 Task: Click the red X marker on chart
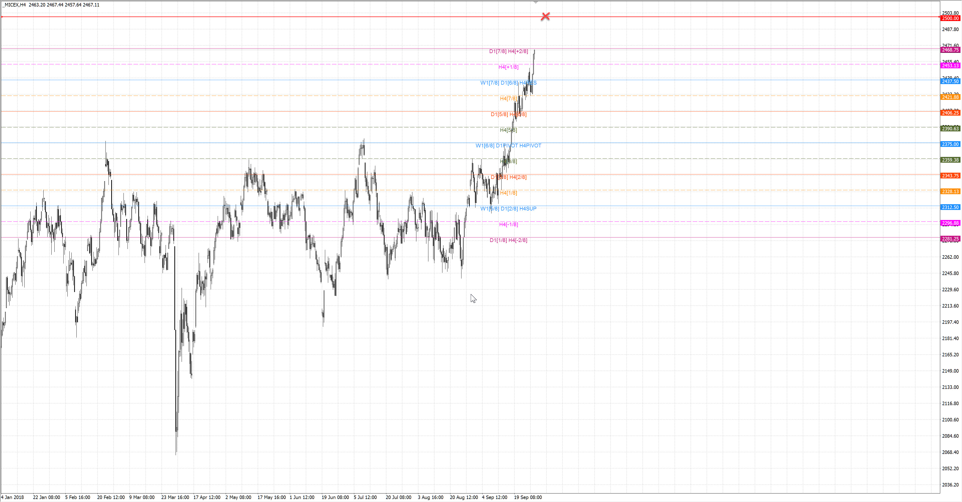[545, 17]
